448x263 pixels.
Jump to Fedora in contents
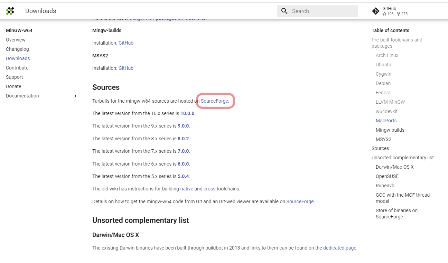tap(383, 93)
